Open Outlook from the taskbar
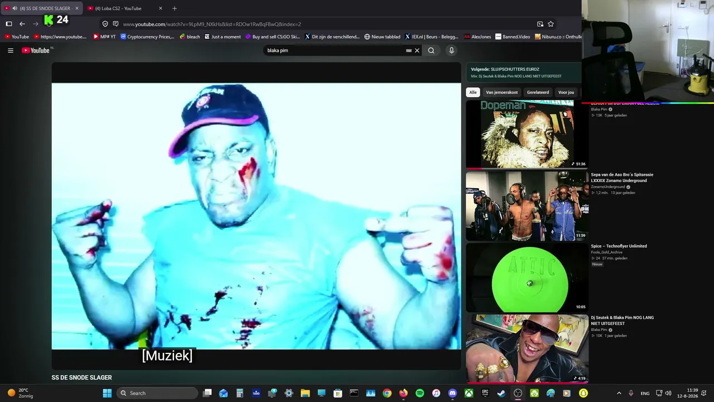This screenshot has height=402, width=714. click(224, 393)
